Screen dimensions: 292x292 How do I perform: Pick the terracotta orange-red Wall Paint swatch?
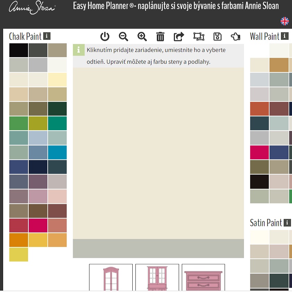259,109
